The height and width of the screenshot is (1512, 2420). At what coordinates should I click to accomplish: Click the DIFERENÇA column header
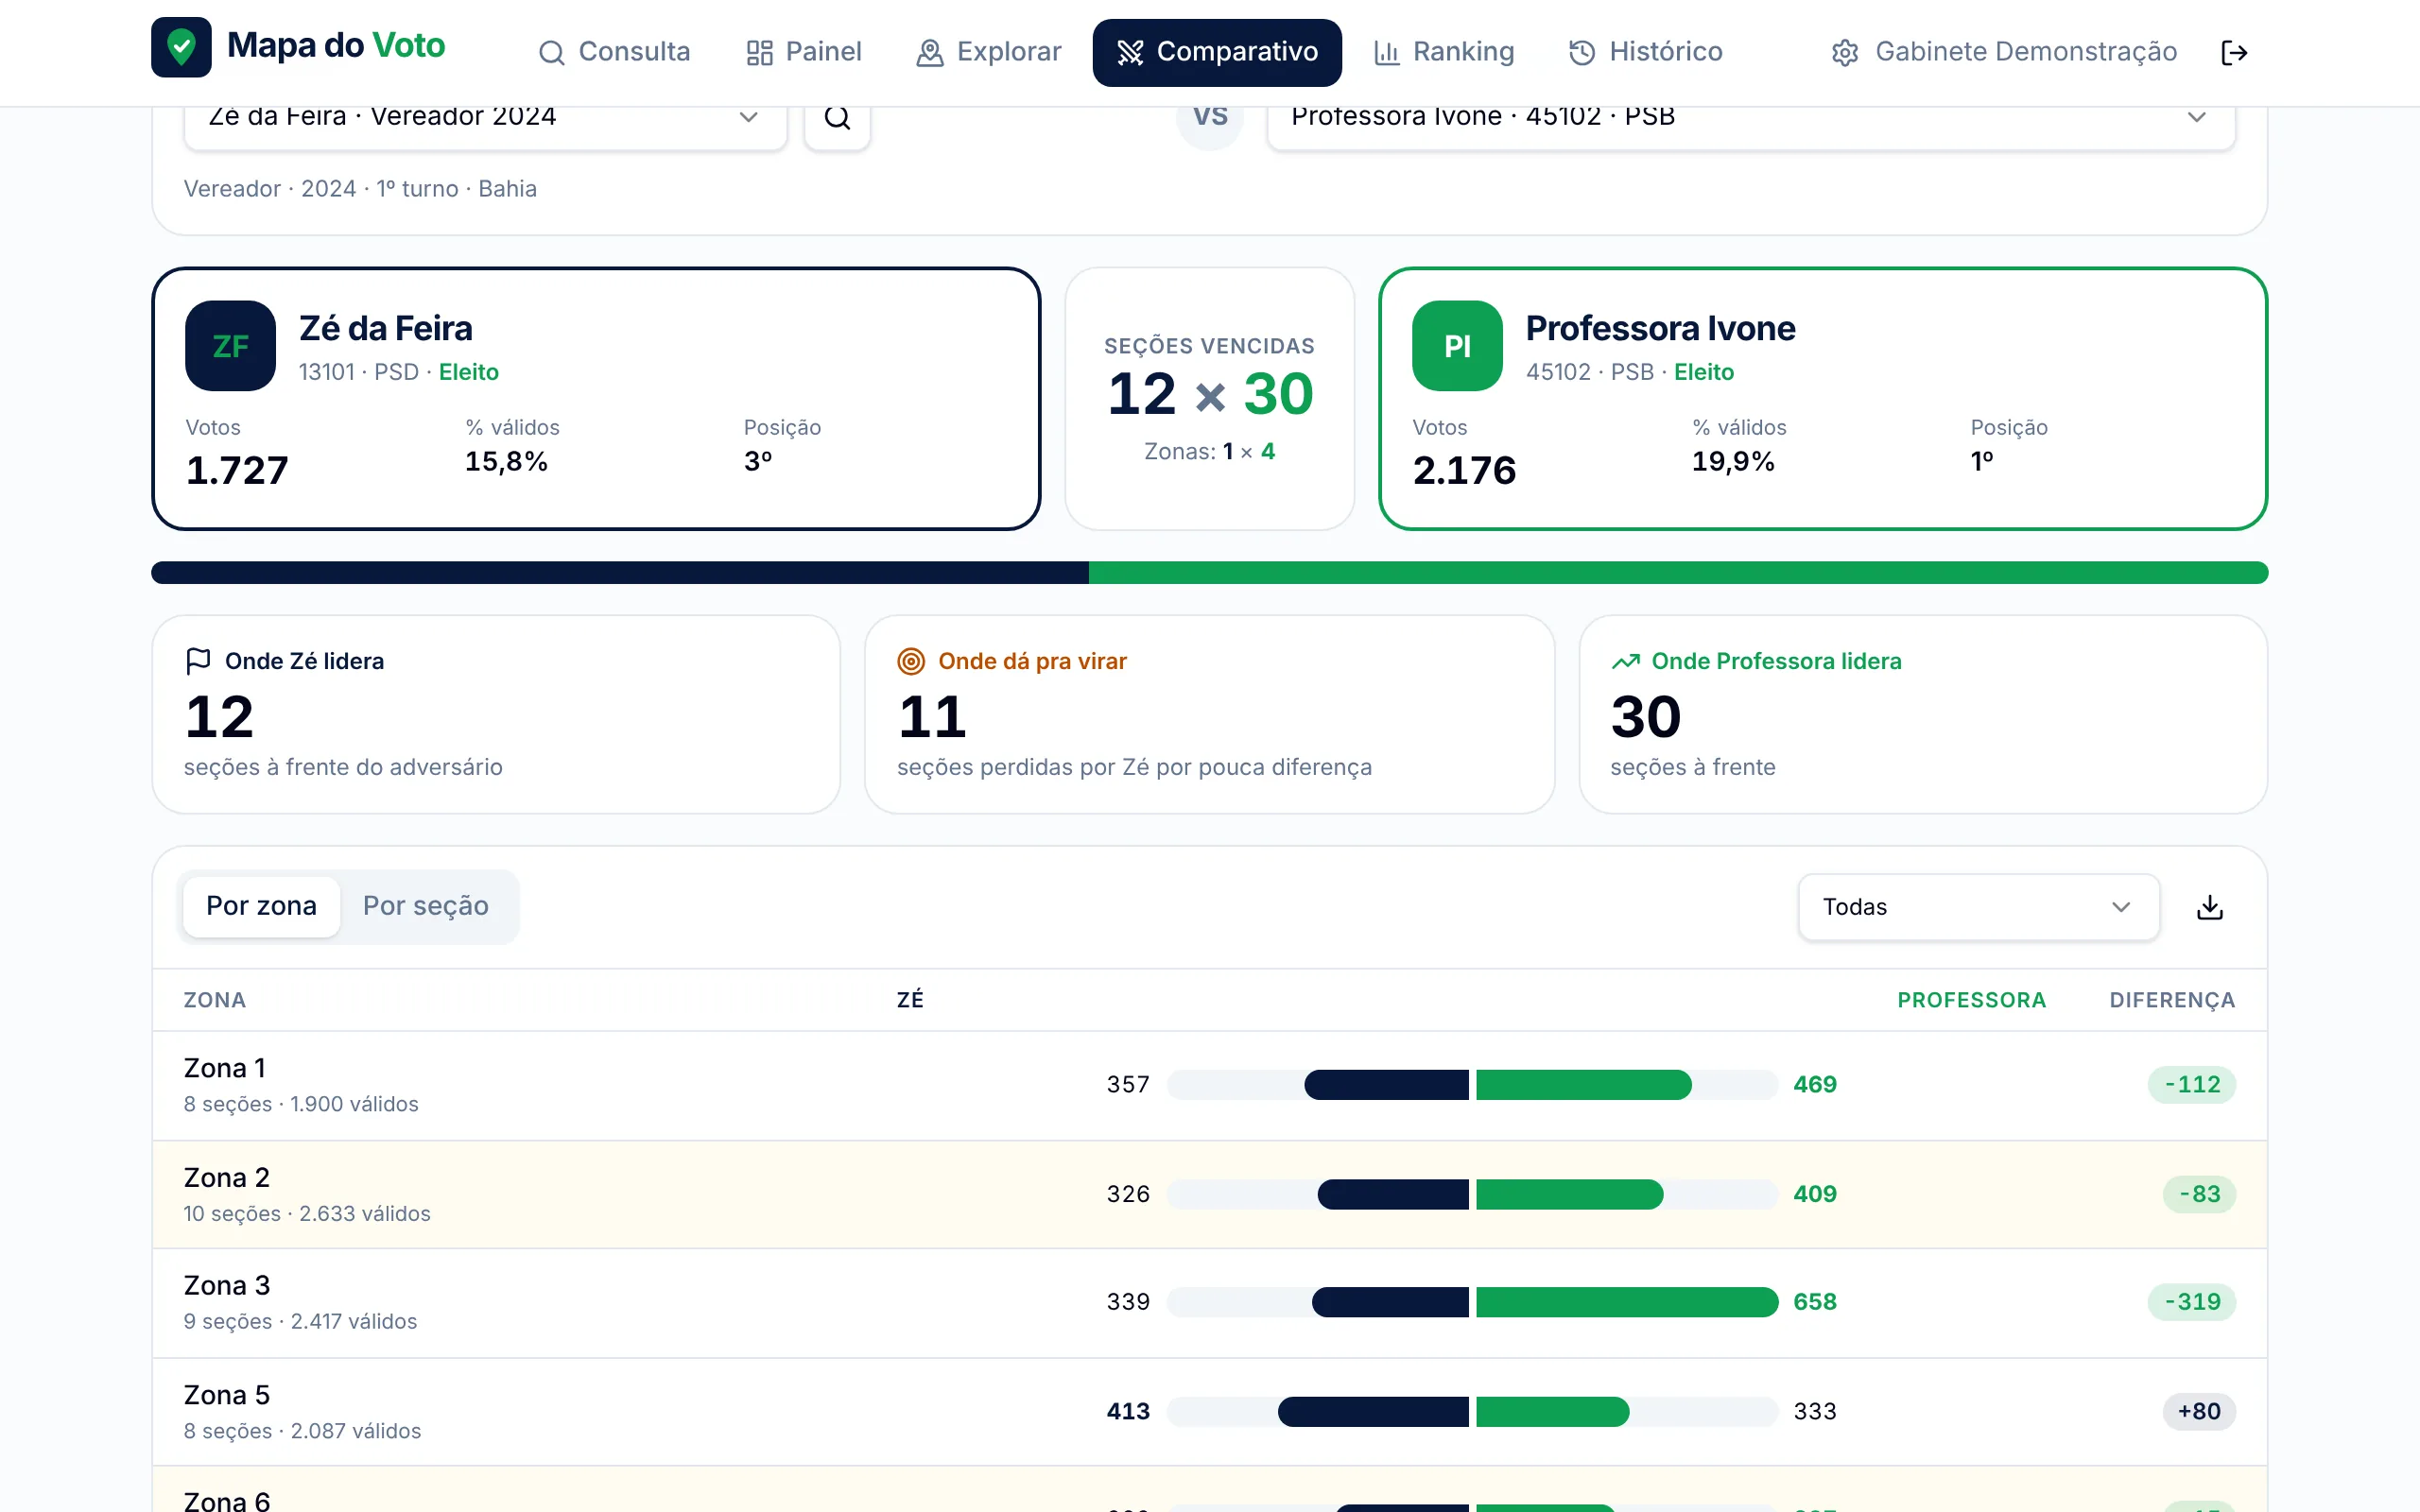[2172, 1000]
